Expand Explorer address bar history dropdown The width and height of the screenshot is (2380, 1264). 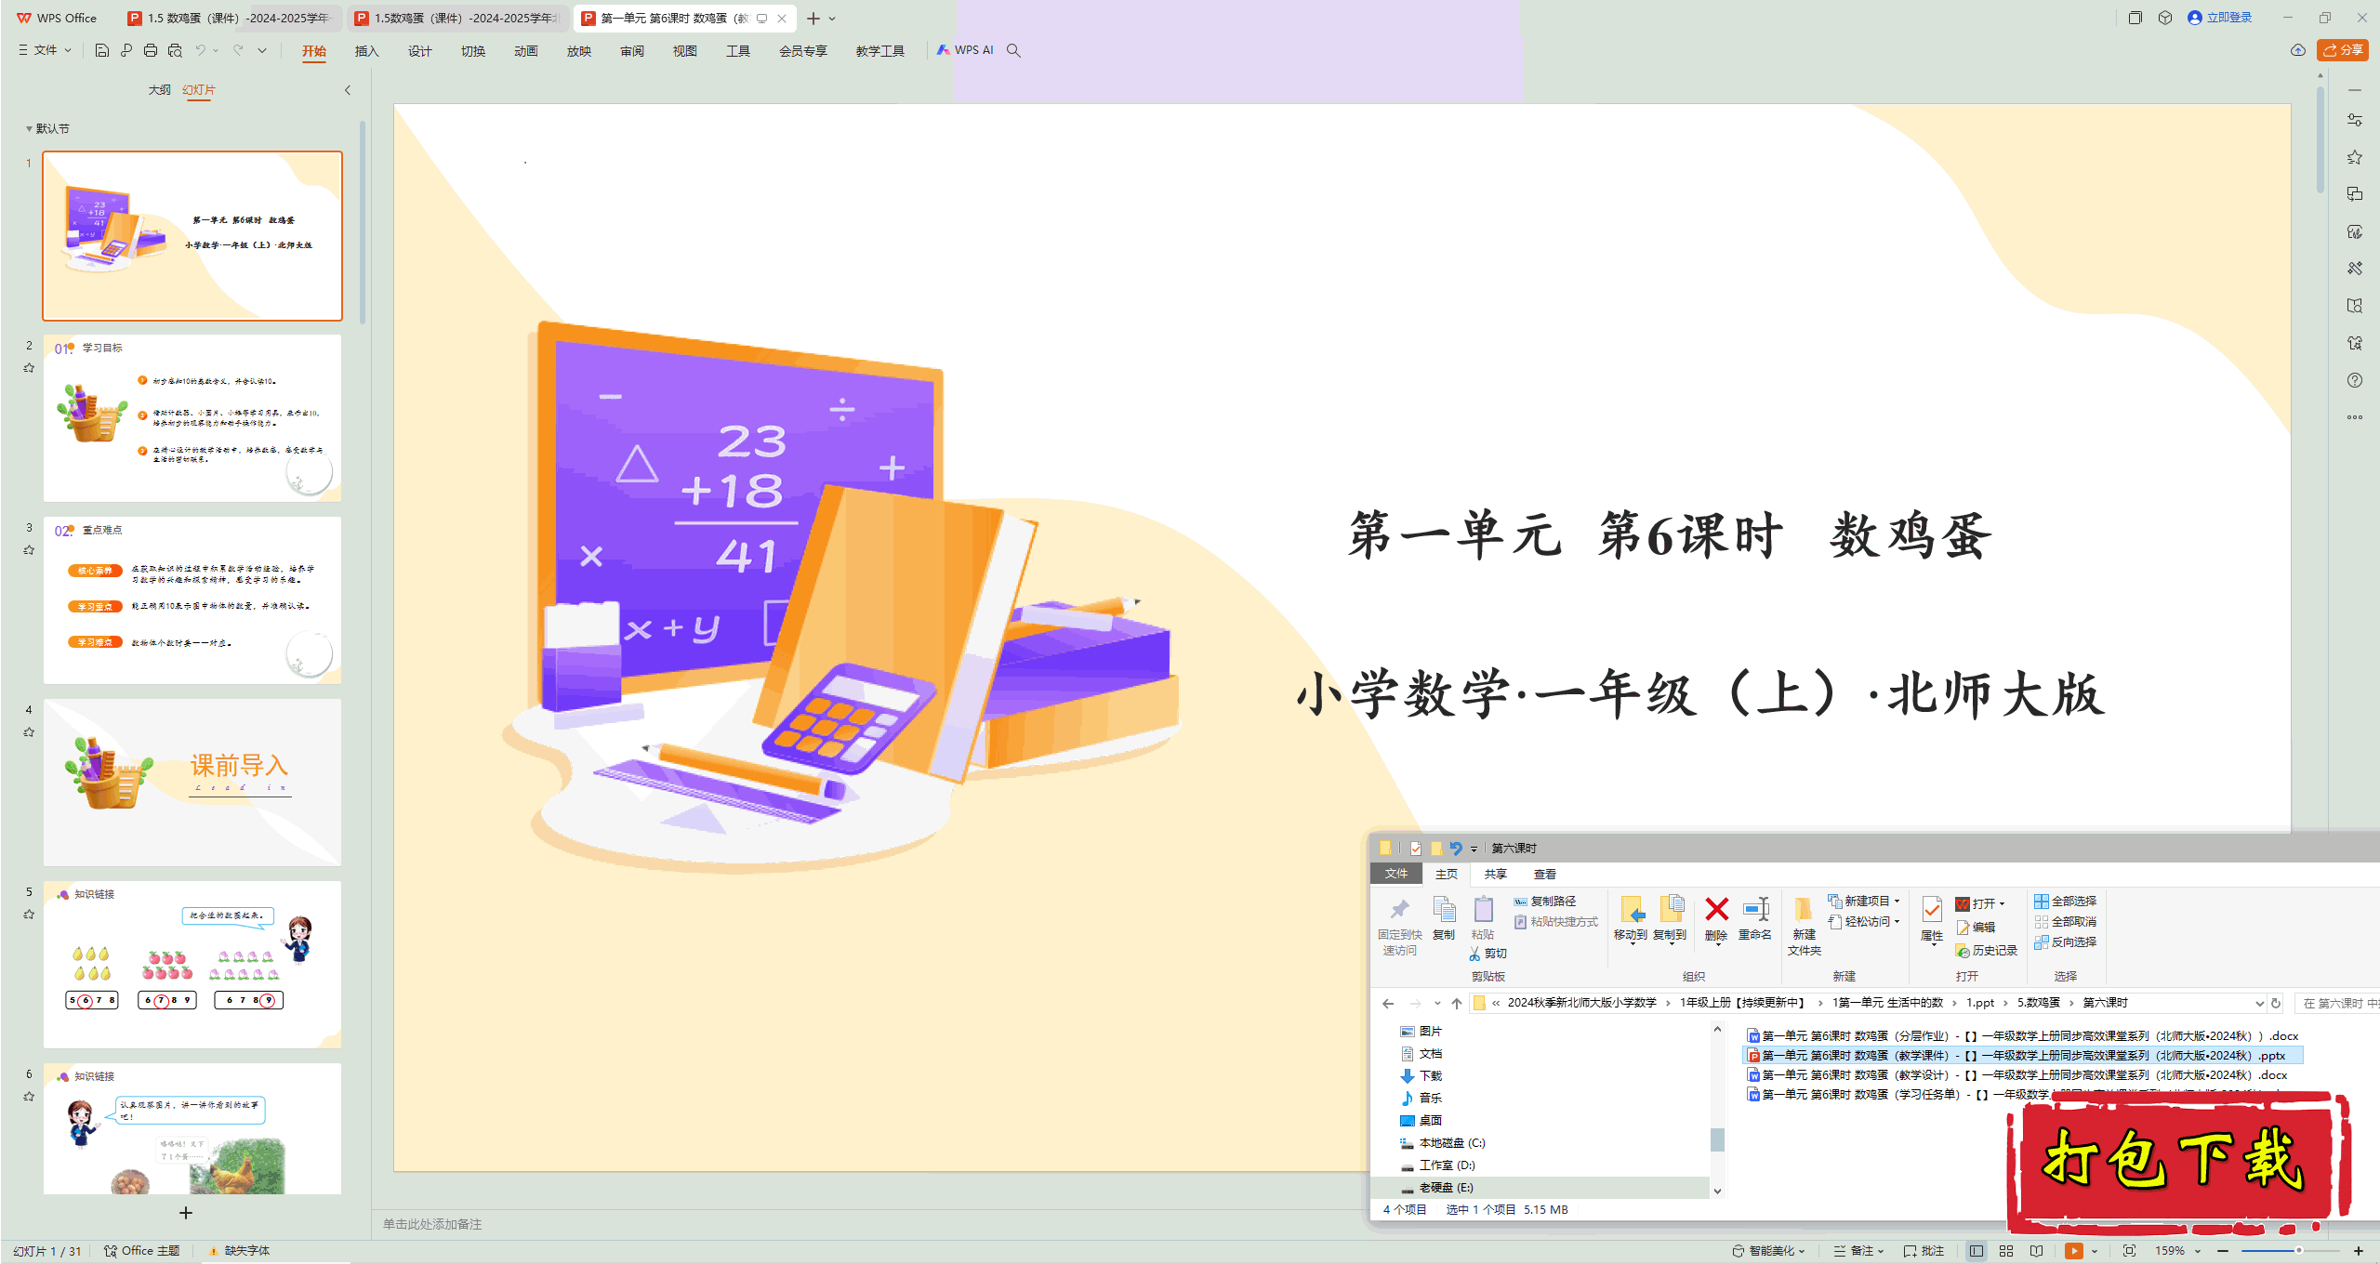click(x=2259, y=1003)
